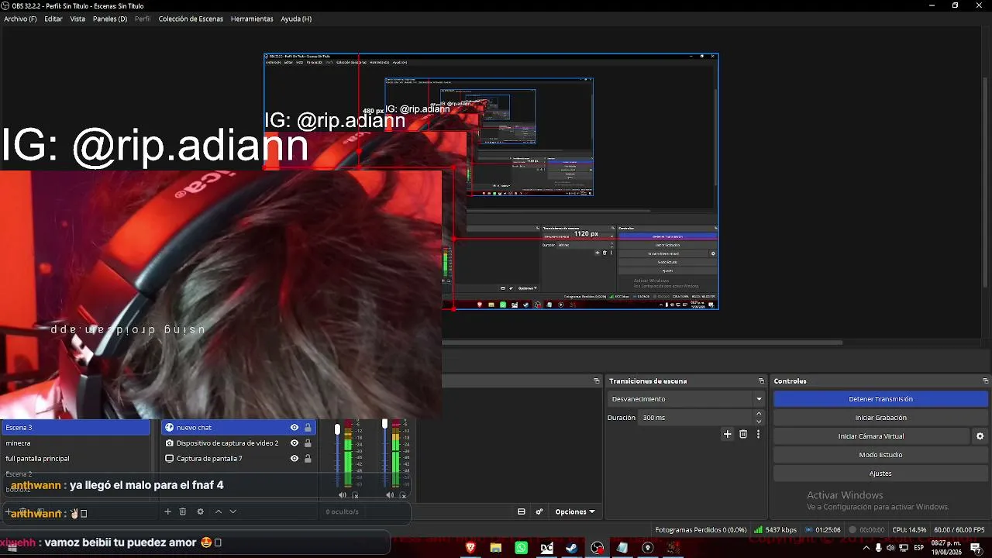Adjust the second audio channel volume slider

click(x=384, y=424)
